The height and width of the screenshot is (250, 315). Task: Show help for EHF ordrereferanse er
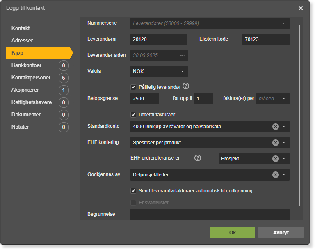(198, 158)
